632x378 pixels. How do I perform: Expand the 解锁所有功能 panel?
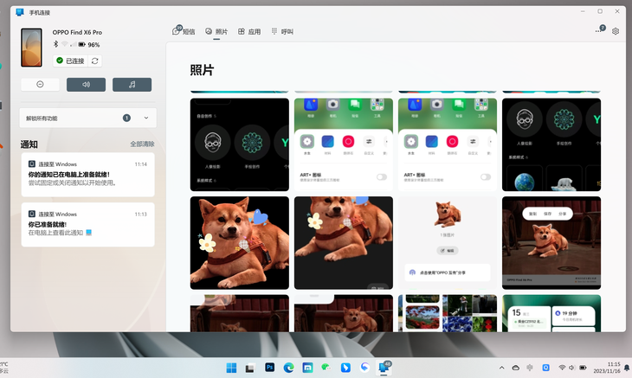(x=145, y=118)
